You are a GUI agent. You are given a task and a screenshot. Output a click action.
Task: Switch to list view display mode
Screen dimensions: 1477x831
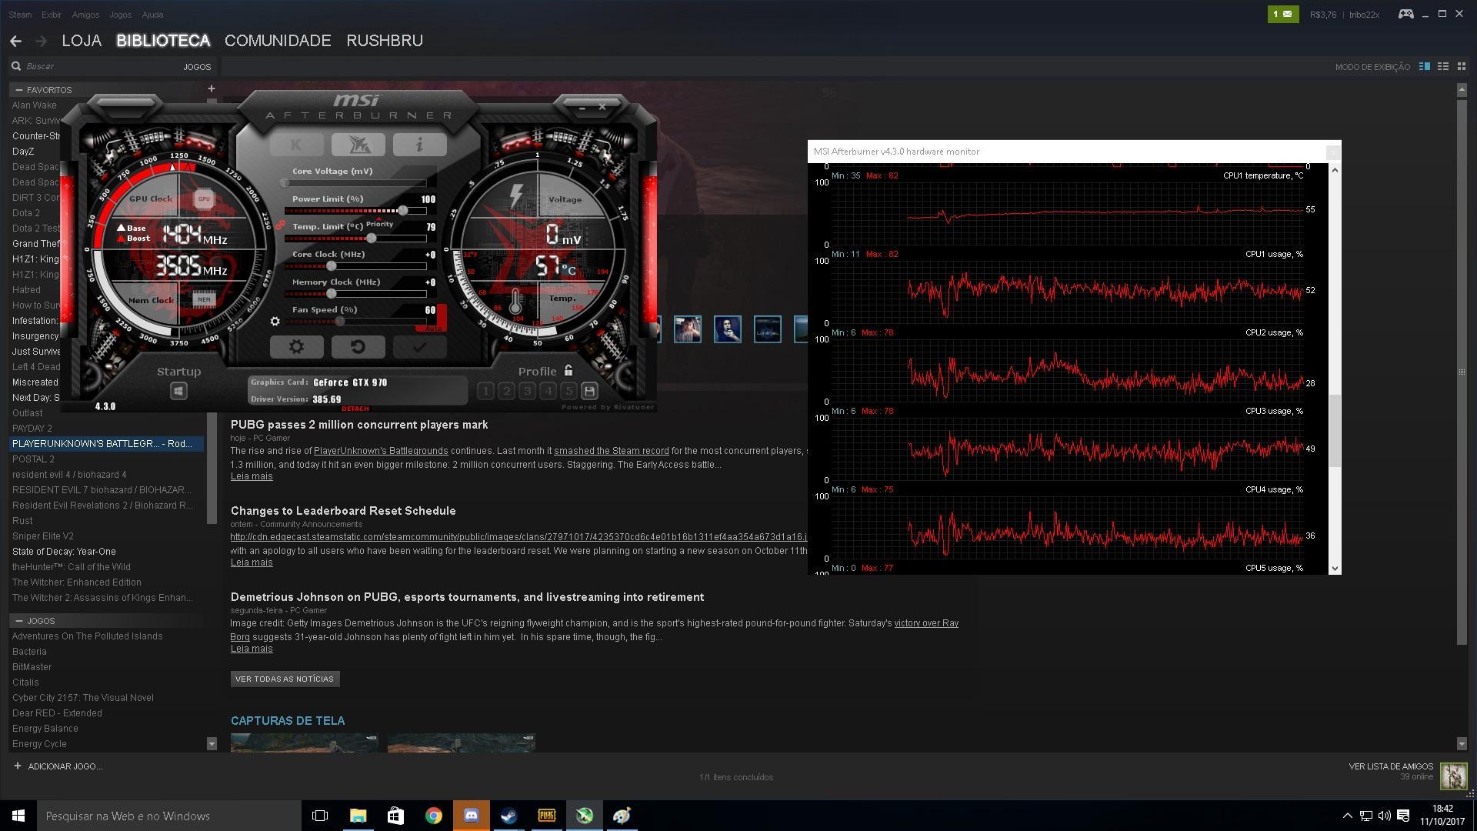(1443, 67)
